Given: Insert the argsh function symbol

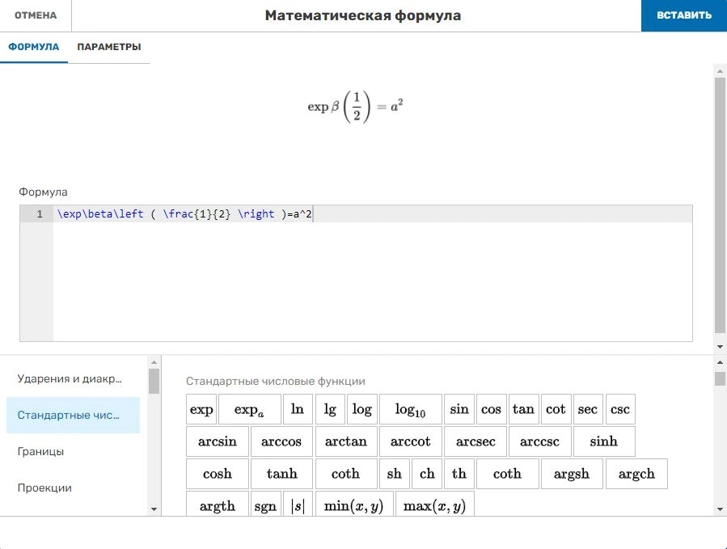Looking at the screenshot, I should pyautogui.click(x=572, y=474).
